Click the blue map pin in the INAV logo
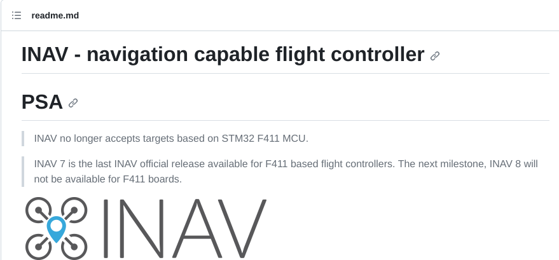559x260 pixels. click(57, 229)
